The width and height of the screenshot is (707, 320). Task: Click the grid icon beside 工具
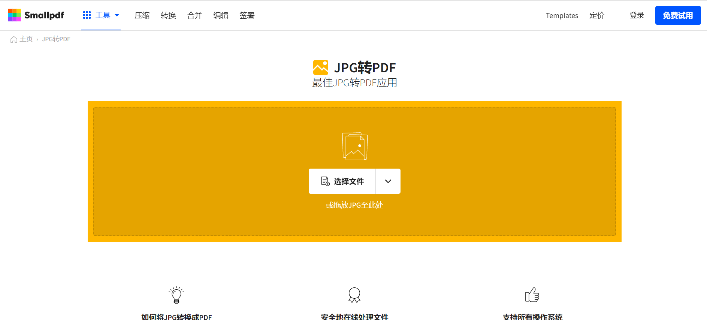pos(87,15)
